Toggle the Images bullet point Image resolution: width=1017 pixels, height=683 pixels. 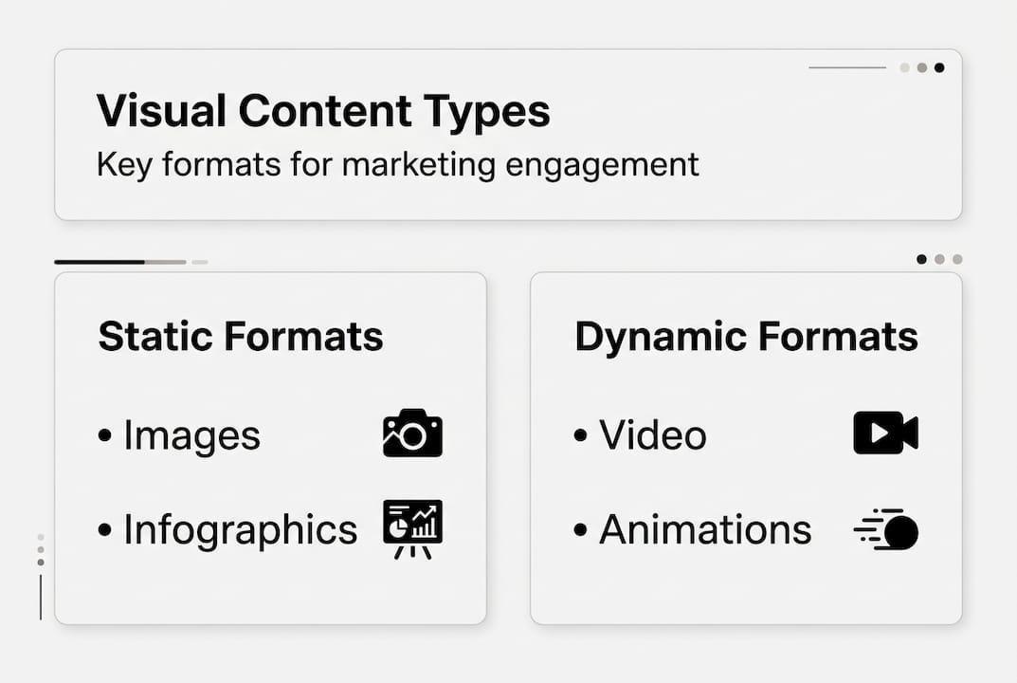pos(104,436)
